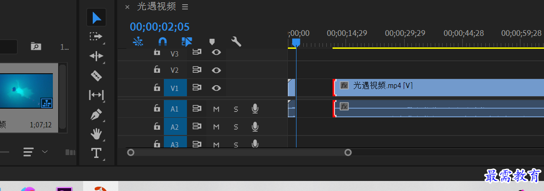Image resolution: width=544 pixels, height=191 pixels.
Task: Select the 光遇视频.mp4 video clip
Action: (439, 88)
